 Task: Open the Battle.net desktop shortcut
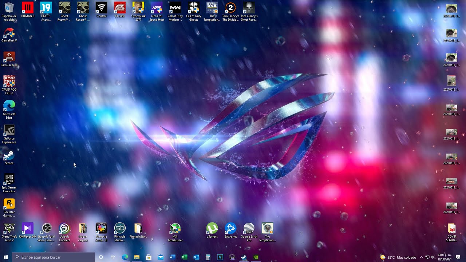tap(230, 231)
